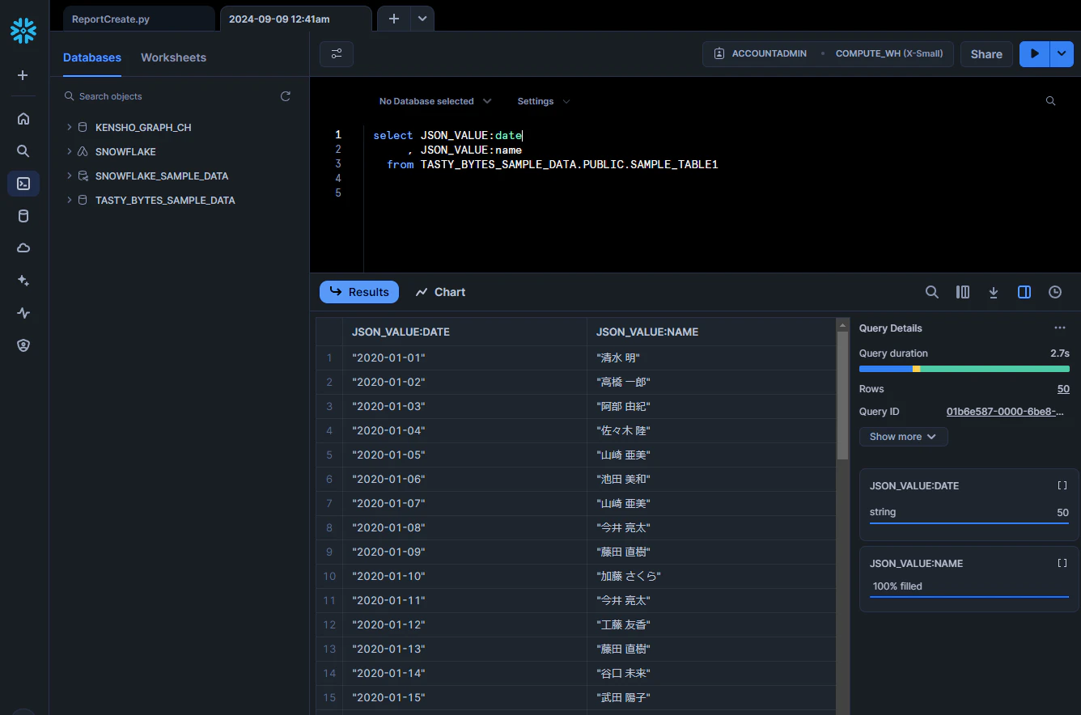Click row number 8 in results
Image resolution: width=1081 pixels, height=715 pixels.
click(329, 527)
